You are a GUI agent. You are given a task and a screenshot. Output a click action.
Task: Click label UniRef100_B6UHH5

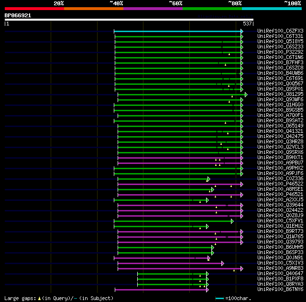click(280, 247)
